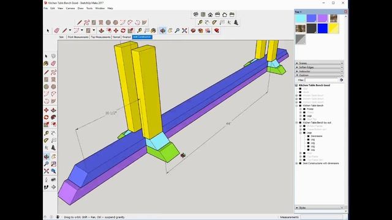Pick the purple material swatch
Screen dimensions: 392x220
pyautogui.click(x=323, y=18)
